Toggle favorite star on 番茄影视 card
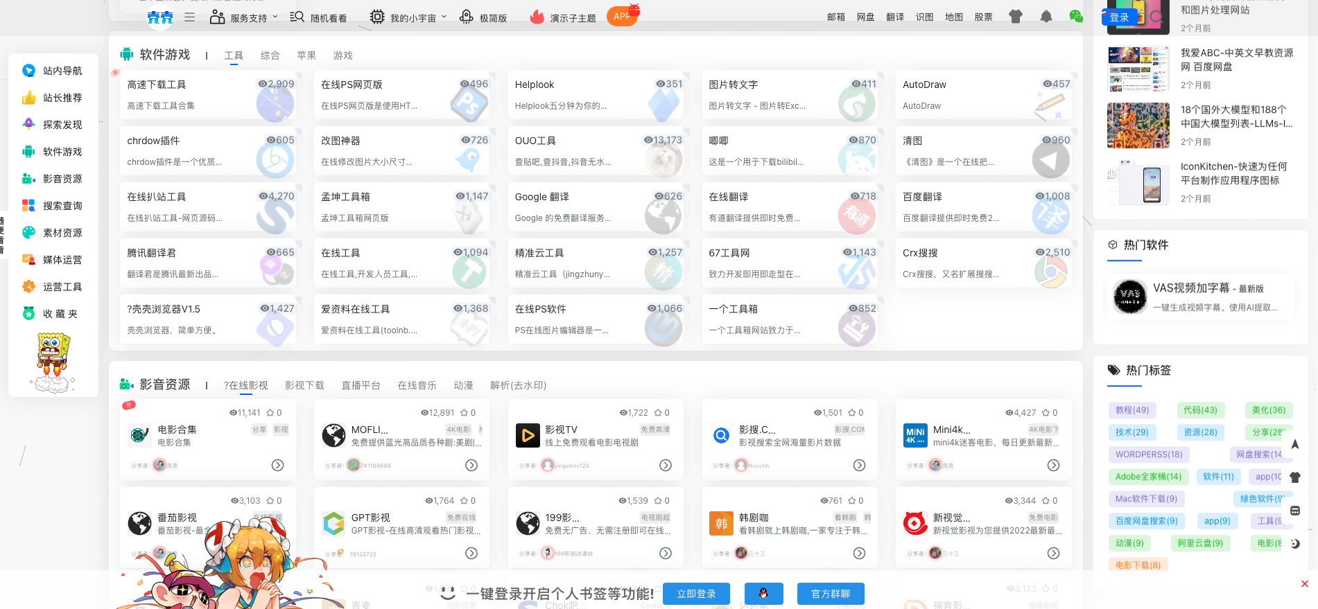1318x609 pixels. click(x=270, y=501)
